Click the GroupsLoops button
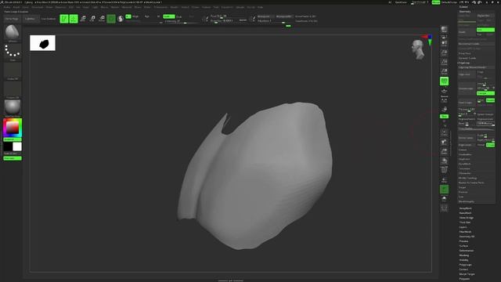The width and height of the screenshot is (501, 282). pyautogui.click(x=467, y=89)
